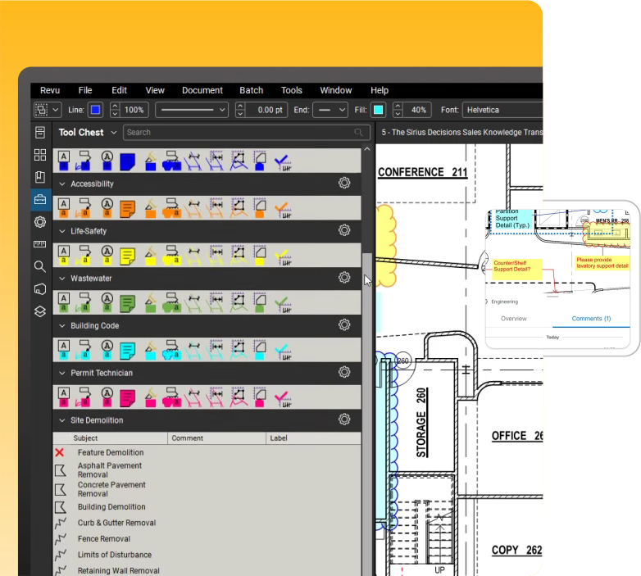Viewport: 641px width, 576px height.
Task: Open the Bookmarks panel icon
Action: tap(40, 177)
